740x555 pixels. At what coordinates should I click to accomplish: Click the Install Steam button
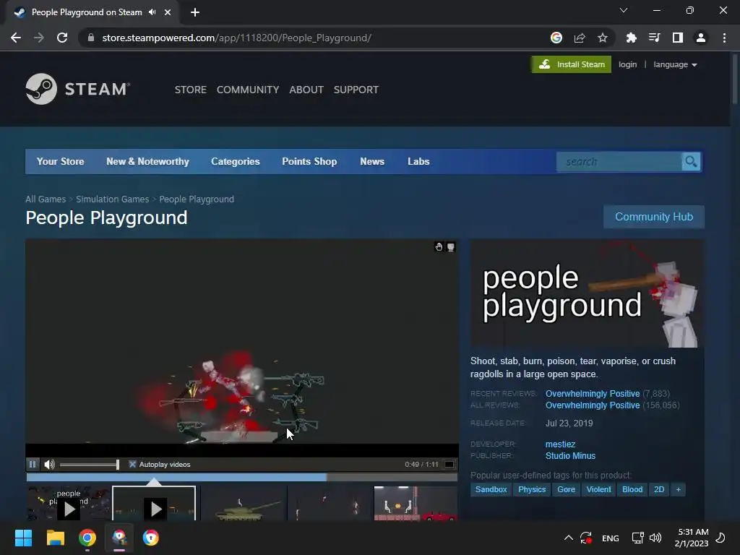(572, 64)
